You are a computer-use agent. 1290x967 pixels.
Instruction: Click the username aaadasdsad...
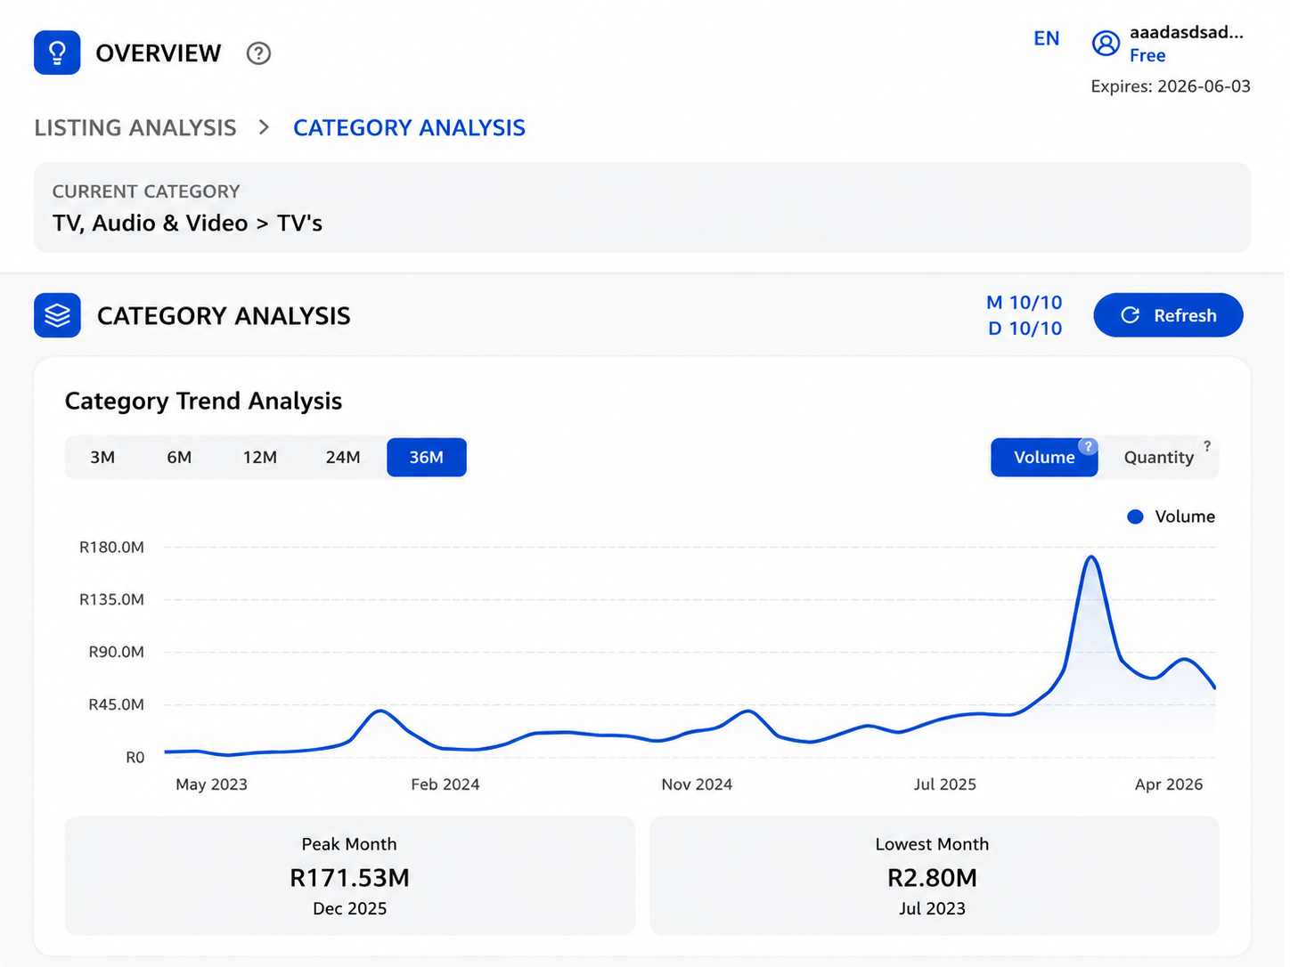[x=1187, y=32]
